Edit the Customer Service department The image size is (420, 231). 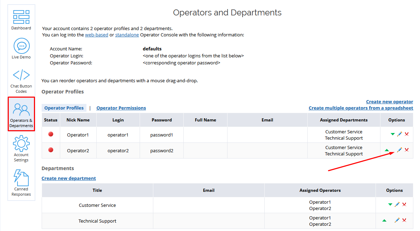pos(397,204)
